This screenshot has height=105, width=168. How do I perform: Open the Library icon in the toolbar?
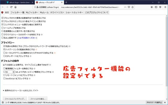[152, 7]
